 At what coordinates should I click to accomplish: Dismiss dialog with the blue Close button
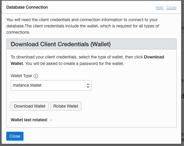15,136
